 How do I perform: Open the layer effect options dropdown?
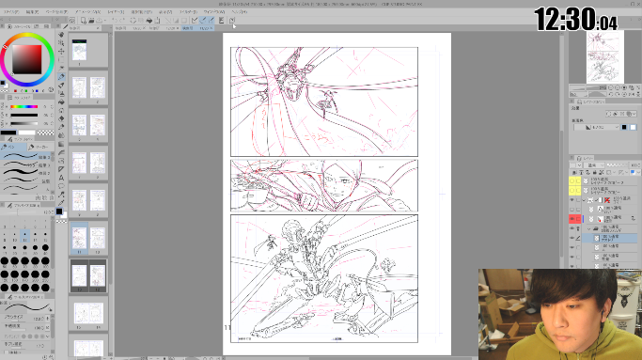(634, 114)
